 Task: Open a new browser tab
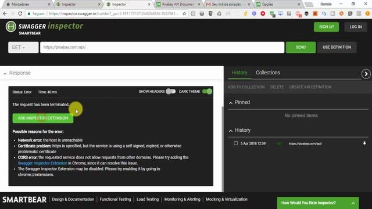pyautogui.click(x=309, y=4)
